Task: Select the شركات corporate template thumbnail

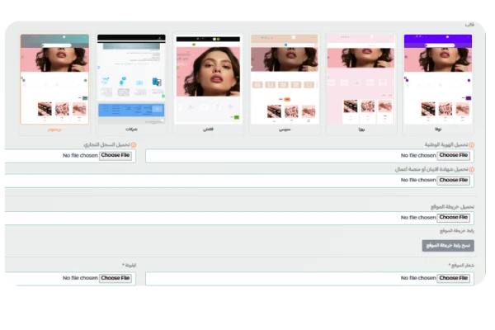Action: (131, 78)
